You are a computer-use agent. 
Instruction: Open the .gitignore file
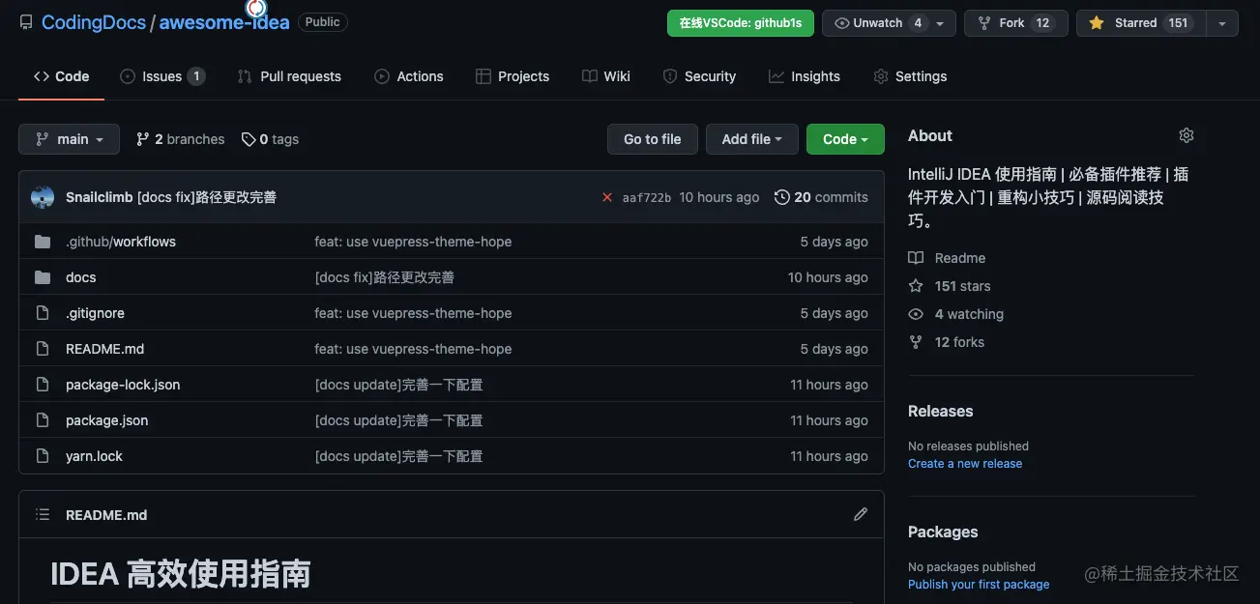click(95, 313)
